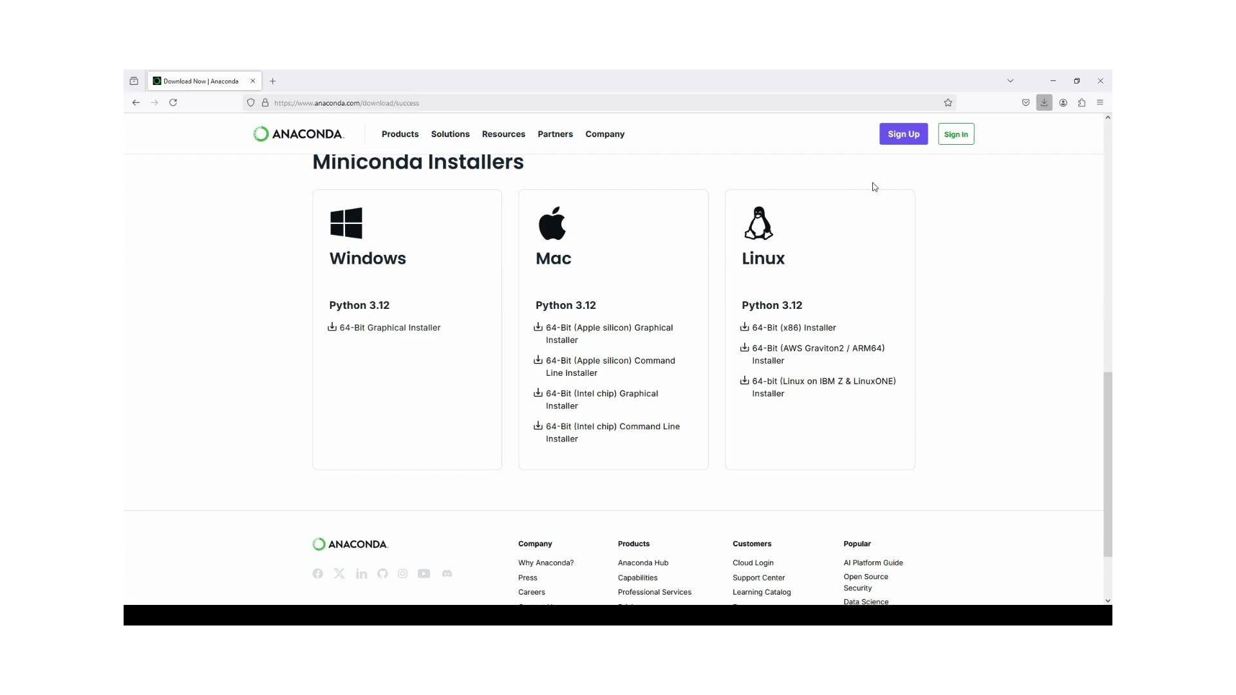Open Anaconda Discord footer icon
Viewport: 1236px width, 695px height.
click(x=447, y=573)
